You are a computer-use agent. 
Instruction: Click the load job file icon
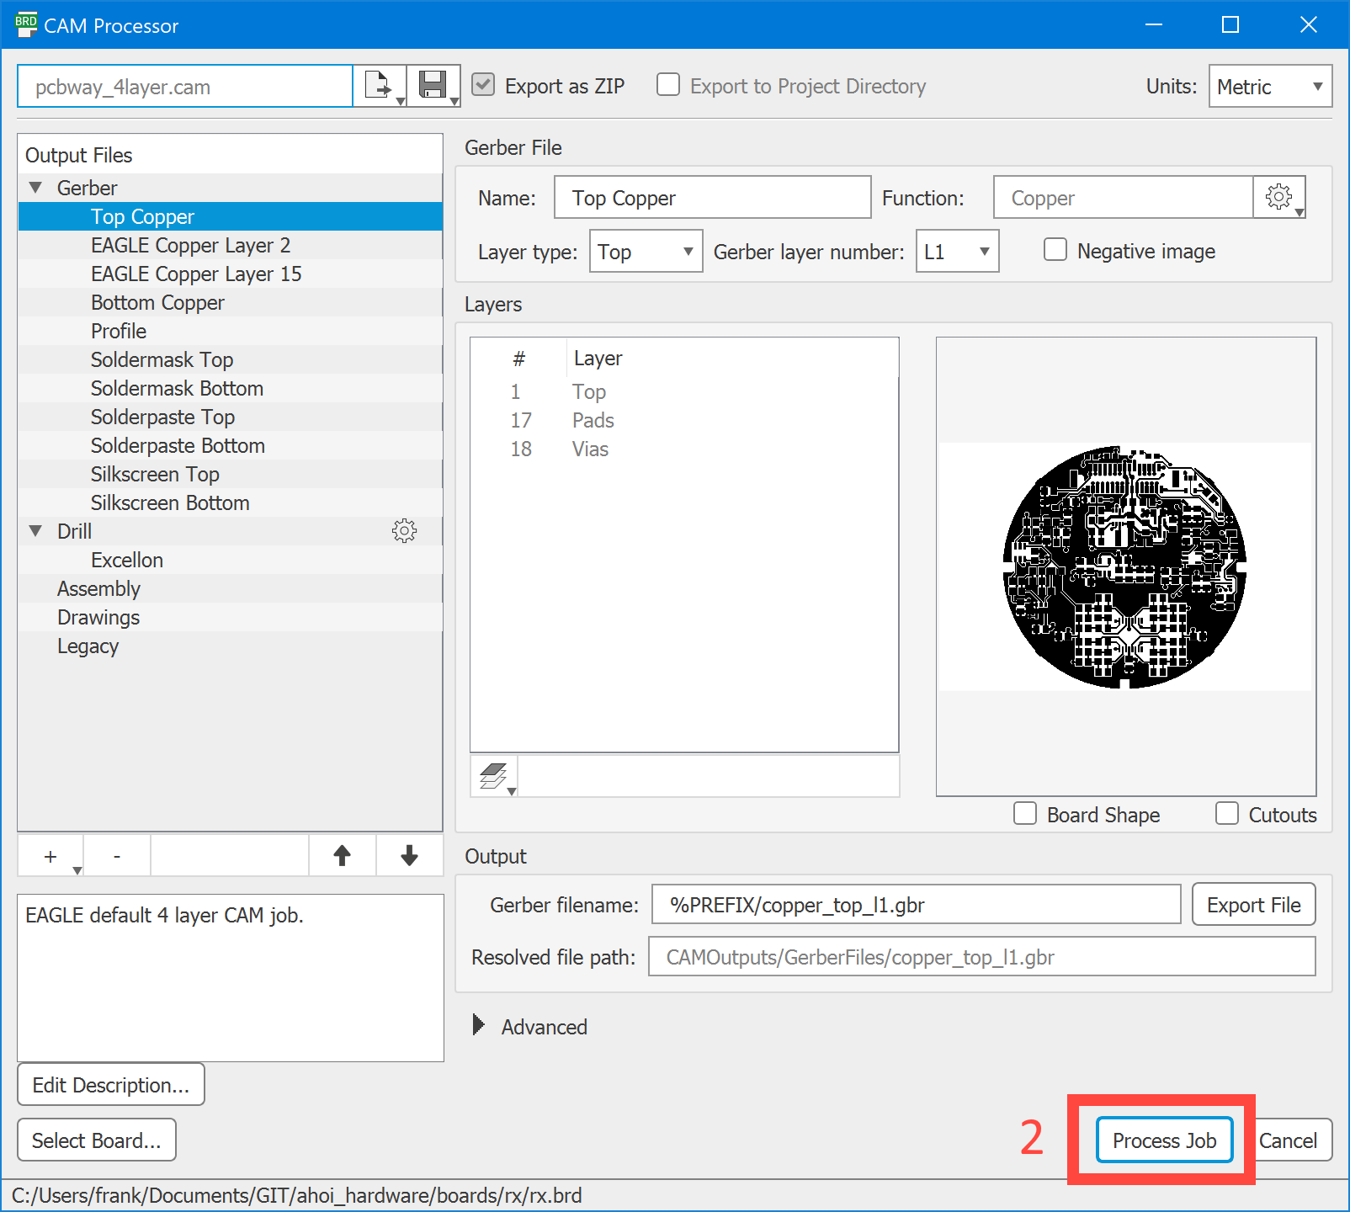pyautogui.click(x=378, y=86)
